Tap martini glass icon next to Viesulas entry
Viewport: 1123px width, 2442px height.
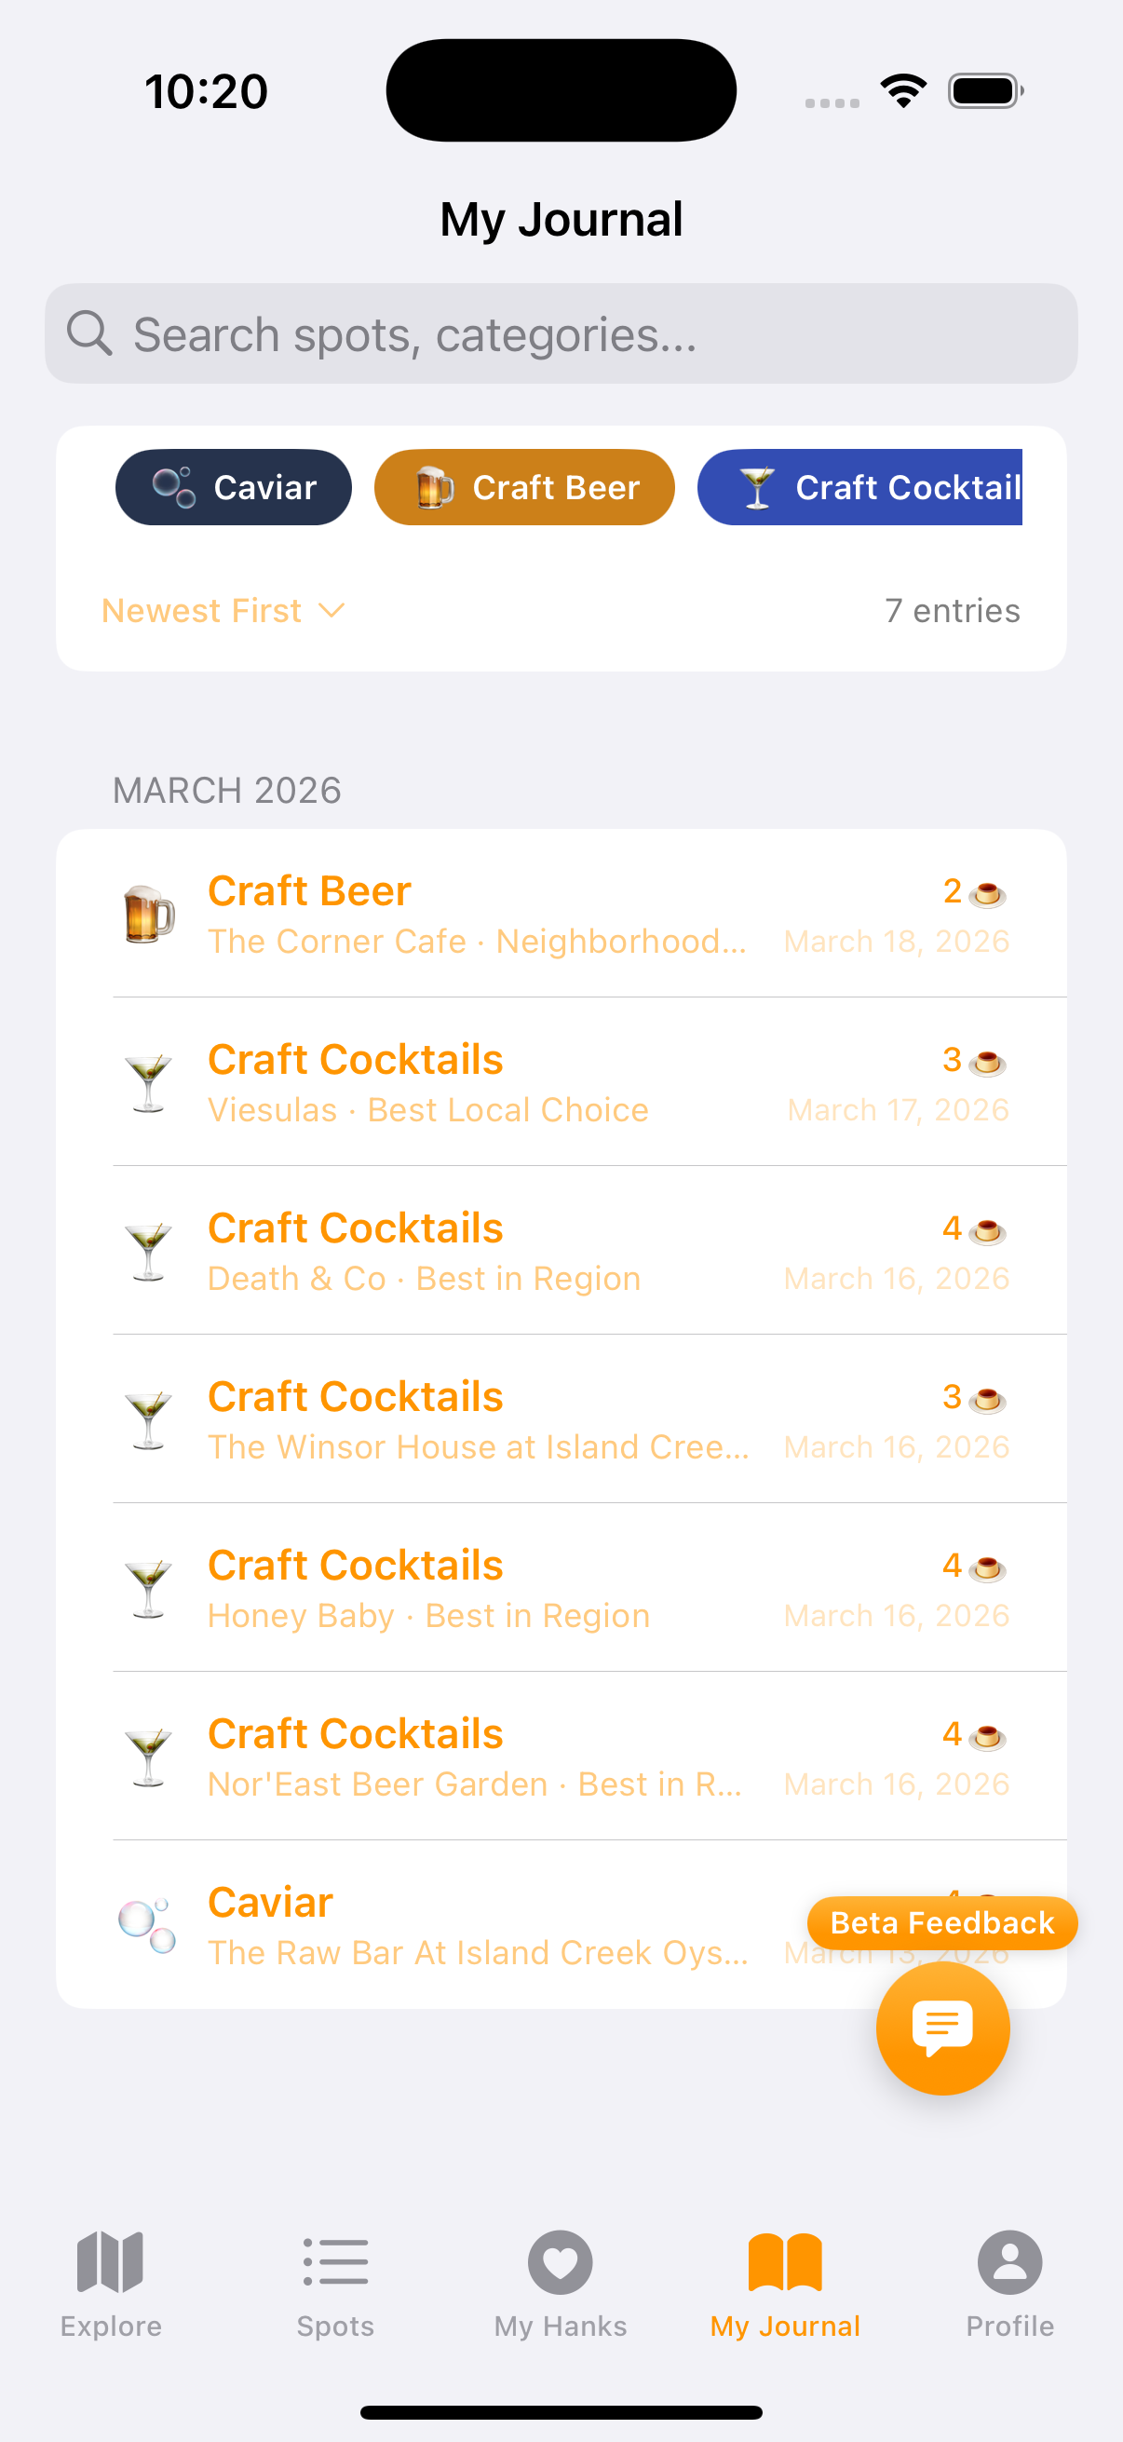tap(149, 1082)
